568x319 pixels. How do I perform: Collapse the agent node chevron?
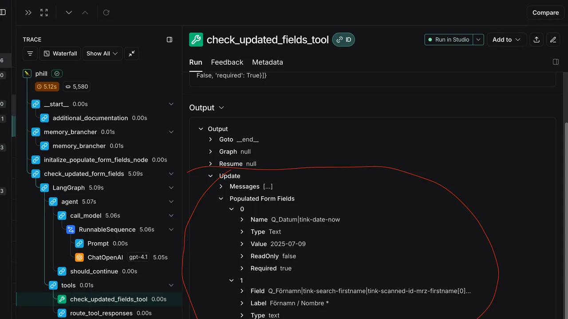pos(171,202)
